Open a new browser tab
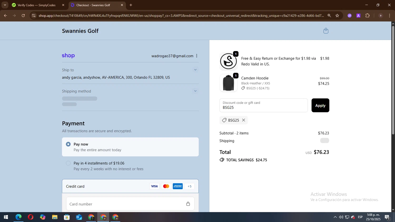 (x=131, y=5)
